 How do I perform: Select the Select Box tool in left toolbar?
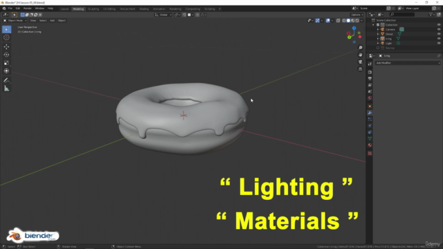pos(6,29)
